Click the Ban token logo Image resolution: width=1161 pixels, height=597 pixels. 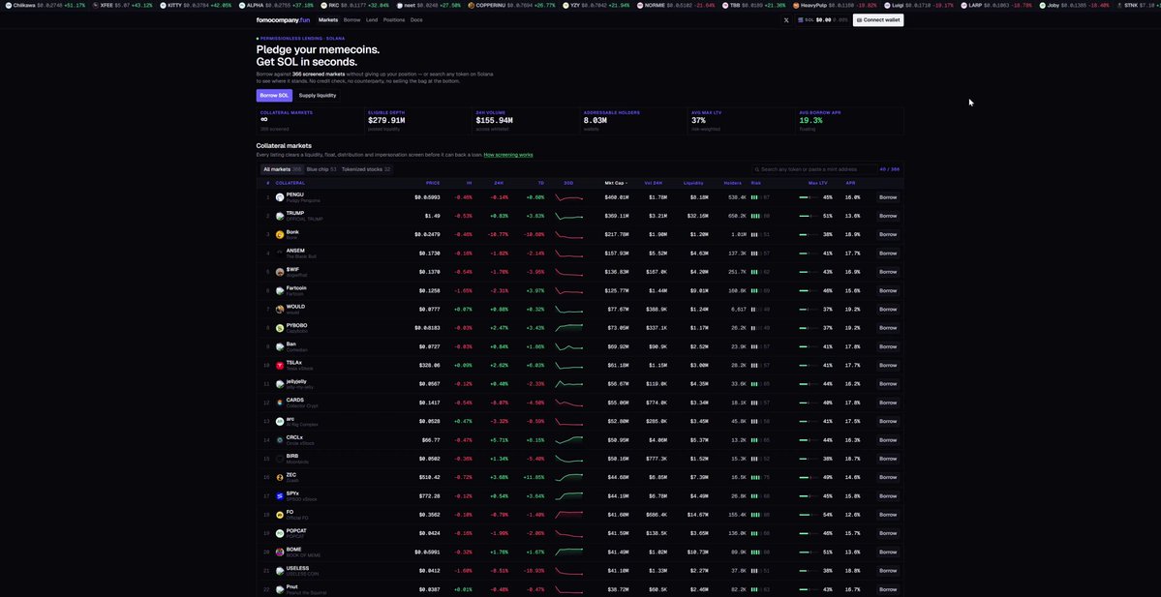point(280,347)
